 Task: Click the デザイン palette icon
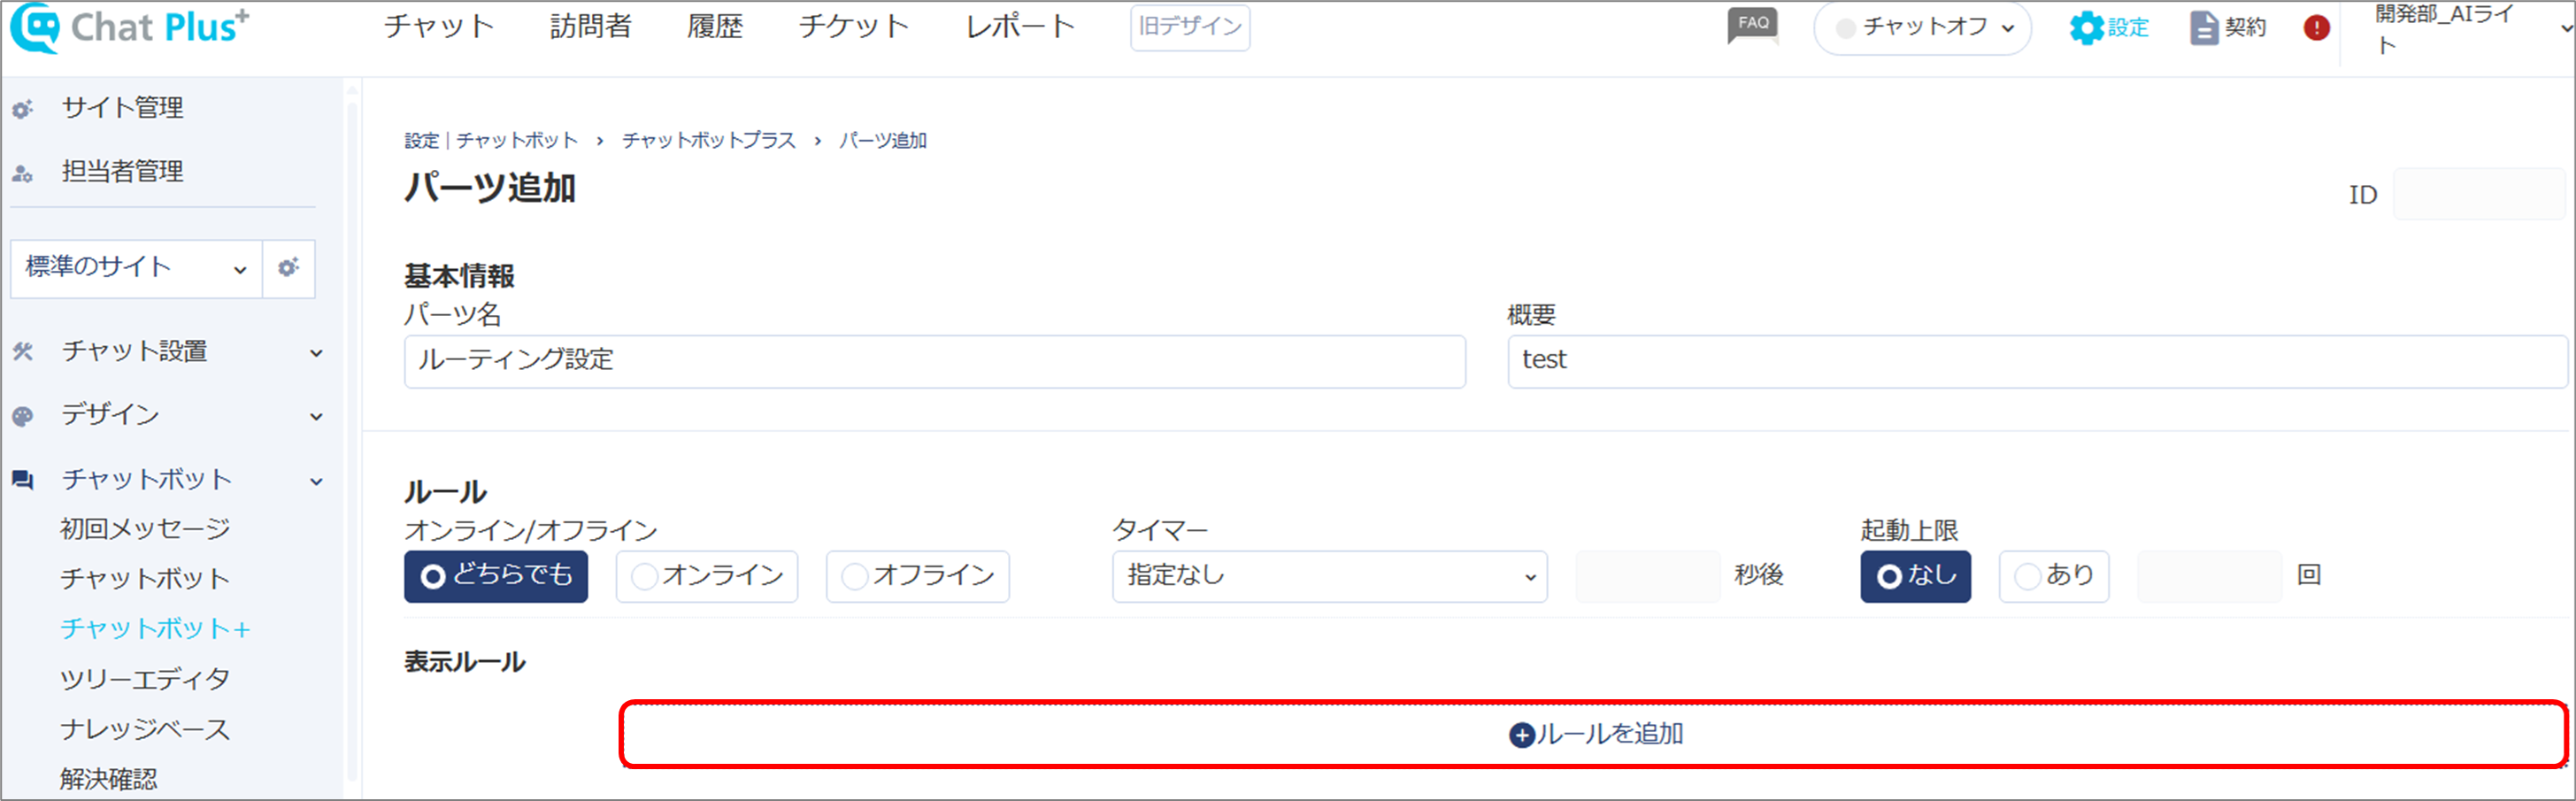(23, 416)
